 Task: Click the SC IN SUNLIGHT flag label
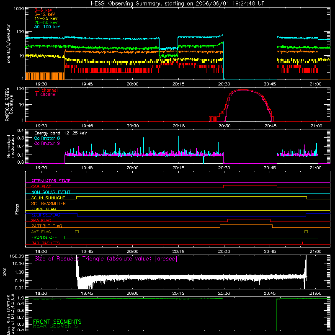click(x=48, y=198)
